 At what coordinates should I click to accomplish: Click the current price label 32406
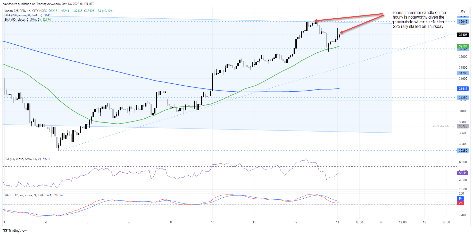coord(463,35)
